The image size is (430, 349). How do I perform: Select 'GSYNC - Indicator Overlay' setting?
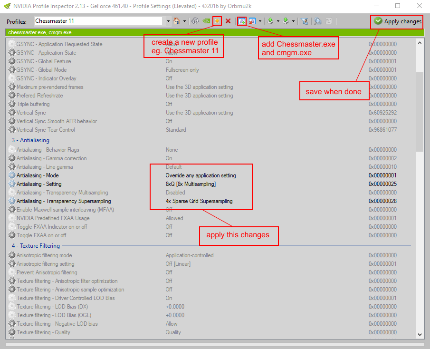[47, 78]
